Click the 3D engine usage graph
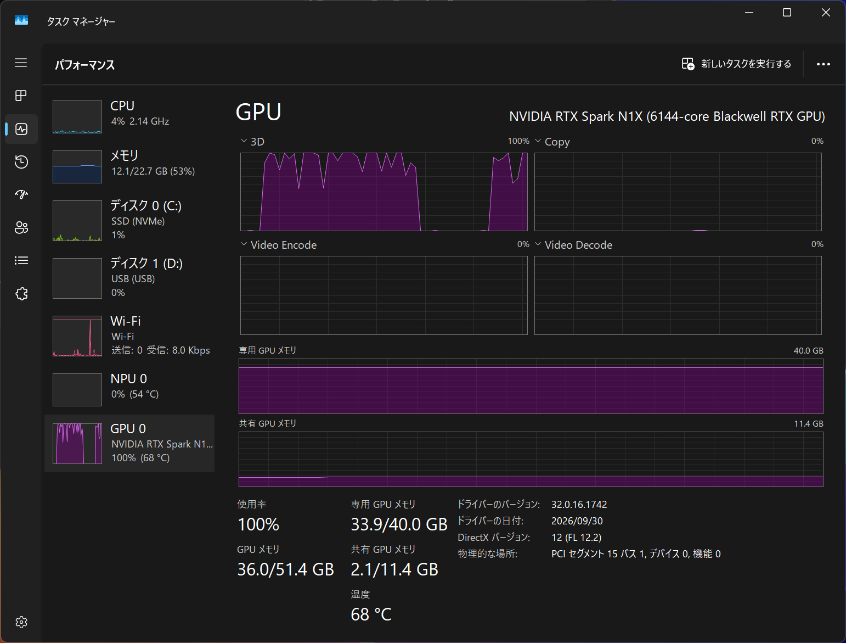The width and height of the screenshot is (846, 643). 384,192
